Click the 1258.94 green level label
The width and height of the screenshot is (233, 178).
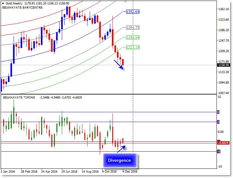point(133,38)
